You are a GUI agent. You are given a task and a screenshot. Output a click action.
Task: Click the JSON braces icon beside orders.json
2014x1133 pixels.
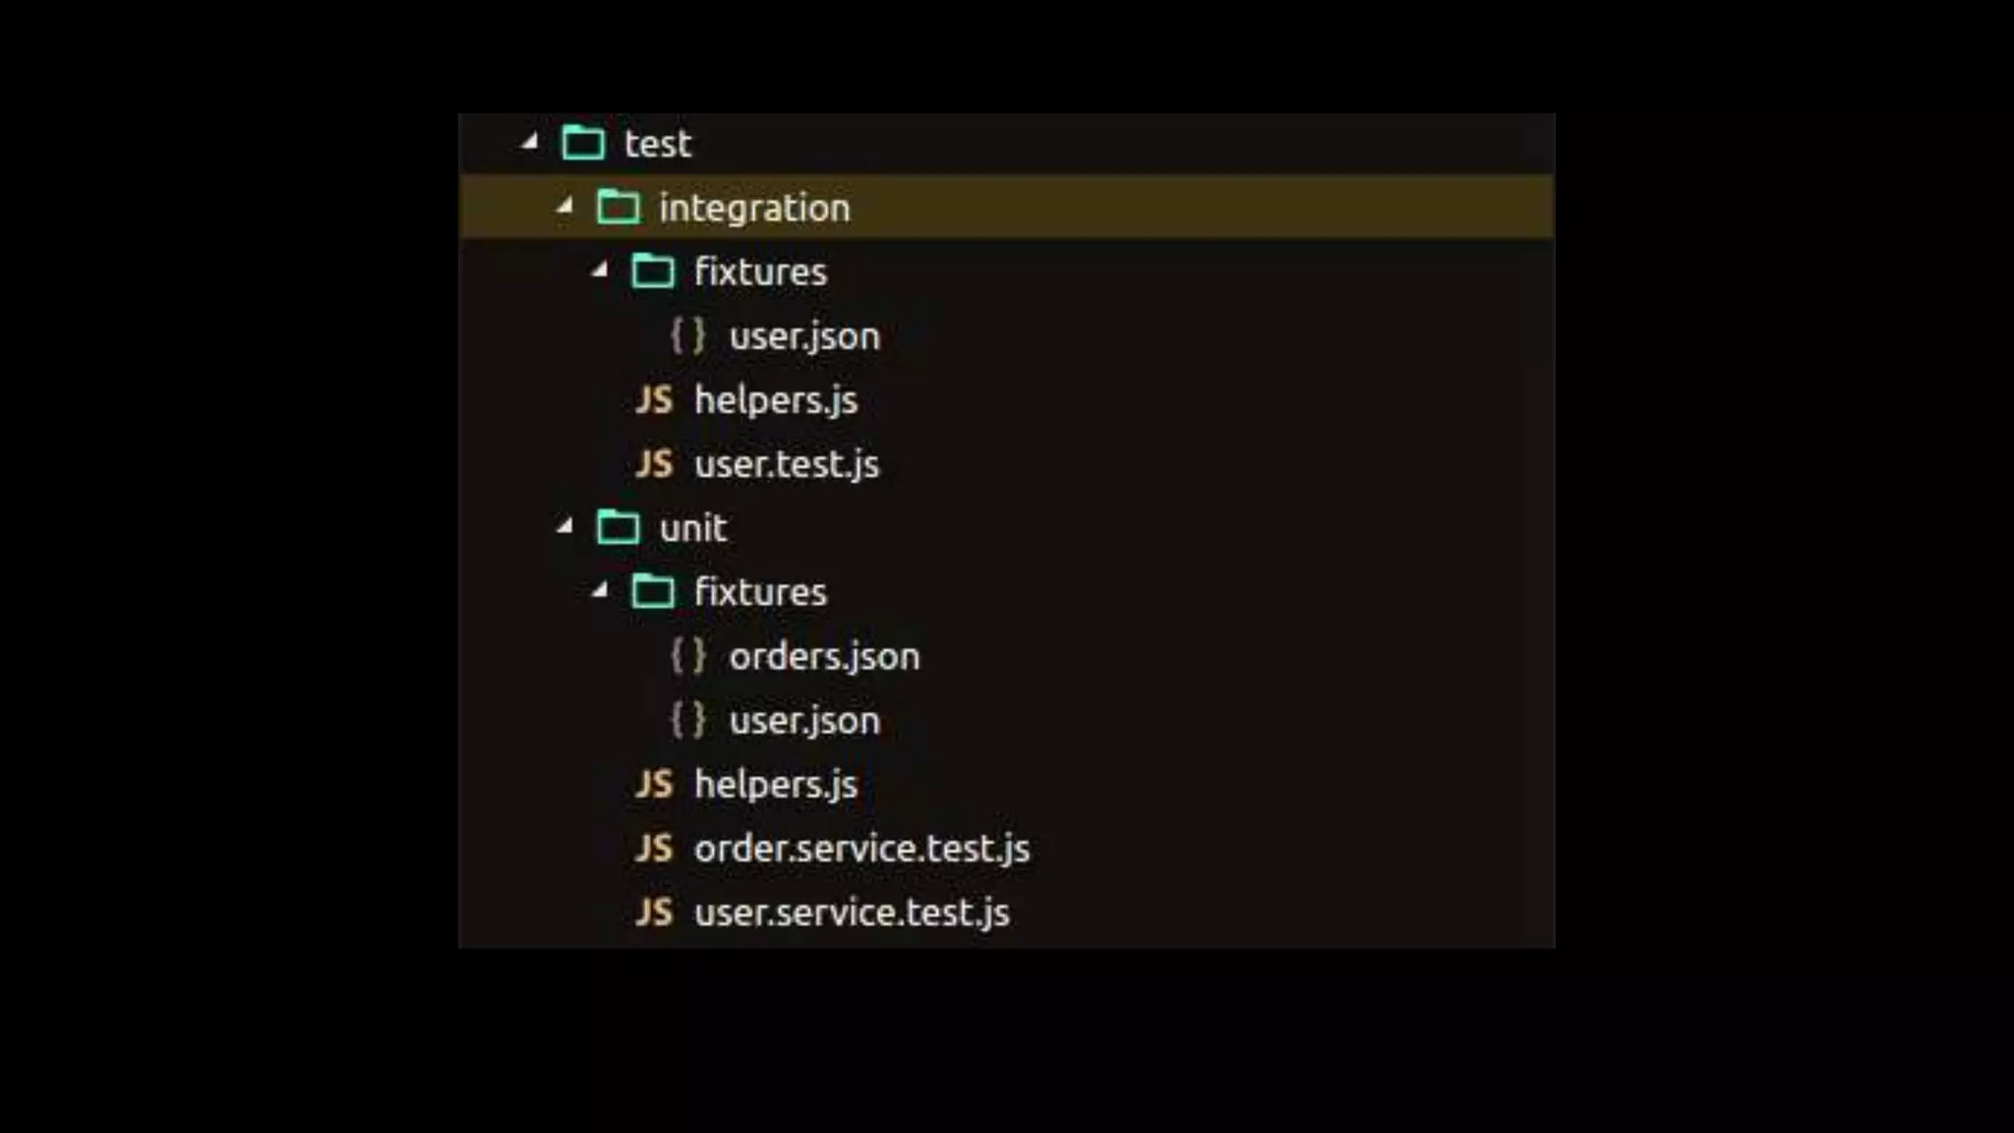point(687,656)
